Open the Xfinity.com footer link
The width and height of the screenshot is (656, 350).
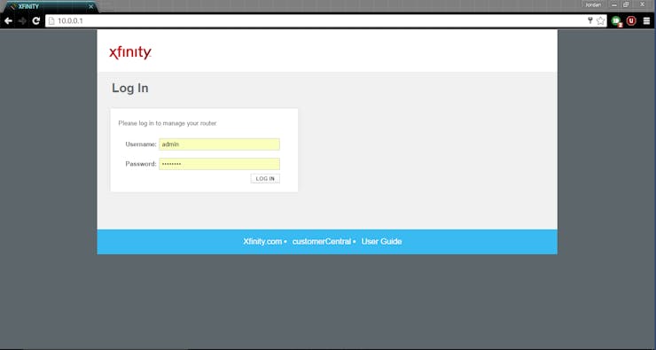[262, 242]
